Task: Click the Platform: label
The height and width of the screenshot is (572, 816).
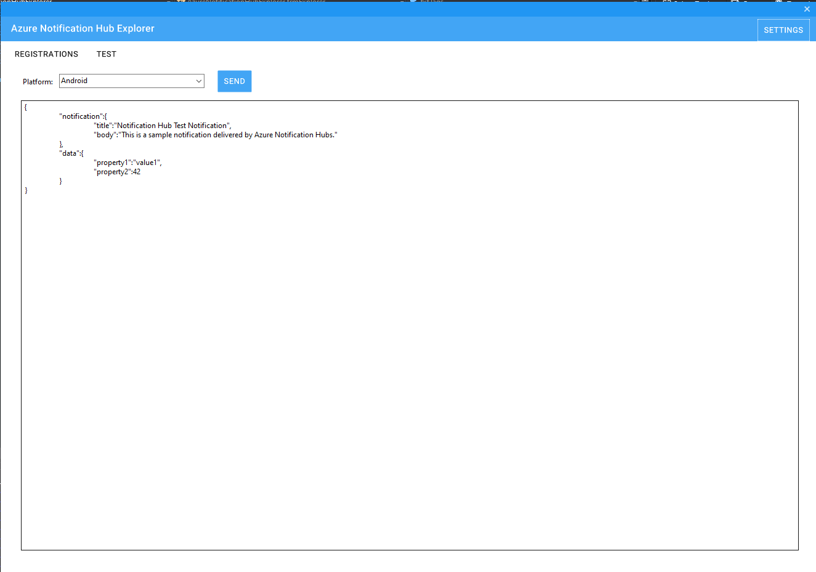Action: click(38, 82)
